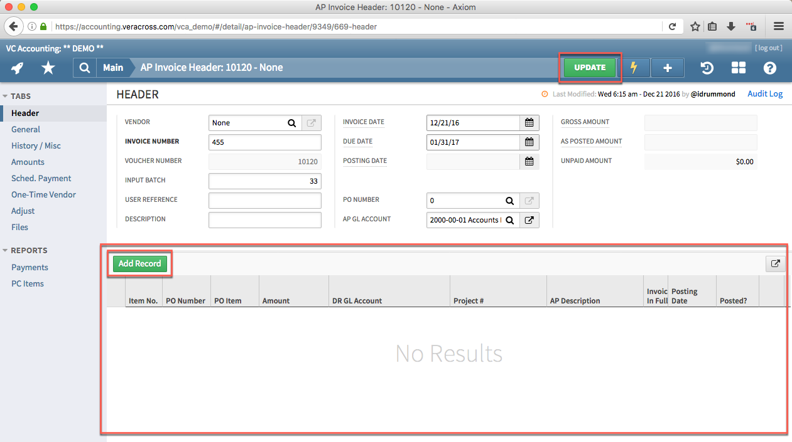This screenshot has width=792, height=442.
Task: Open the grid layout icon
Action: pos(738,68)
